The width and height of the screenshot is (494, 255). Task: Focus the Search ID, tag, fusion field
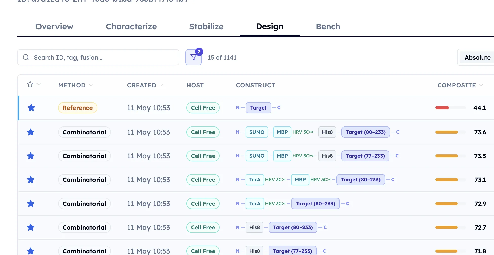(x=98, y=57)
